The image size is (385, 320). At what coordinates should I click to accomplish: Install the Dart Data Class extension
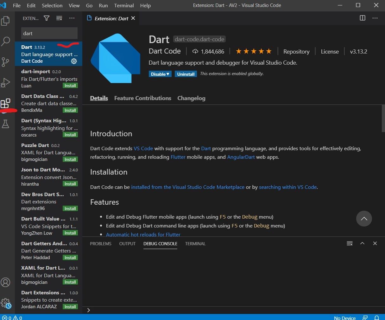(x=70, y=110)
